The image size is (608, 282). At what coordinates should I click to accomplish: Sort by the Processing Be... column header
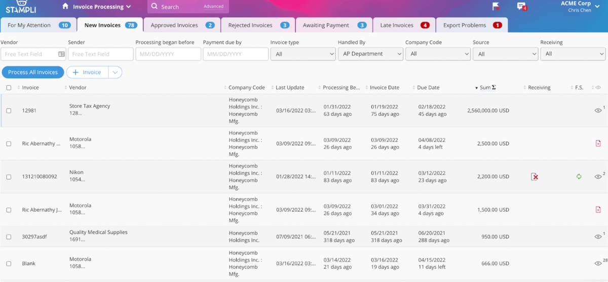pos(341,87)
